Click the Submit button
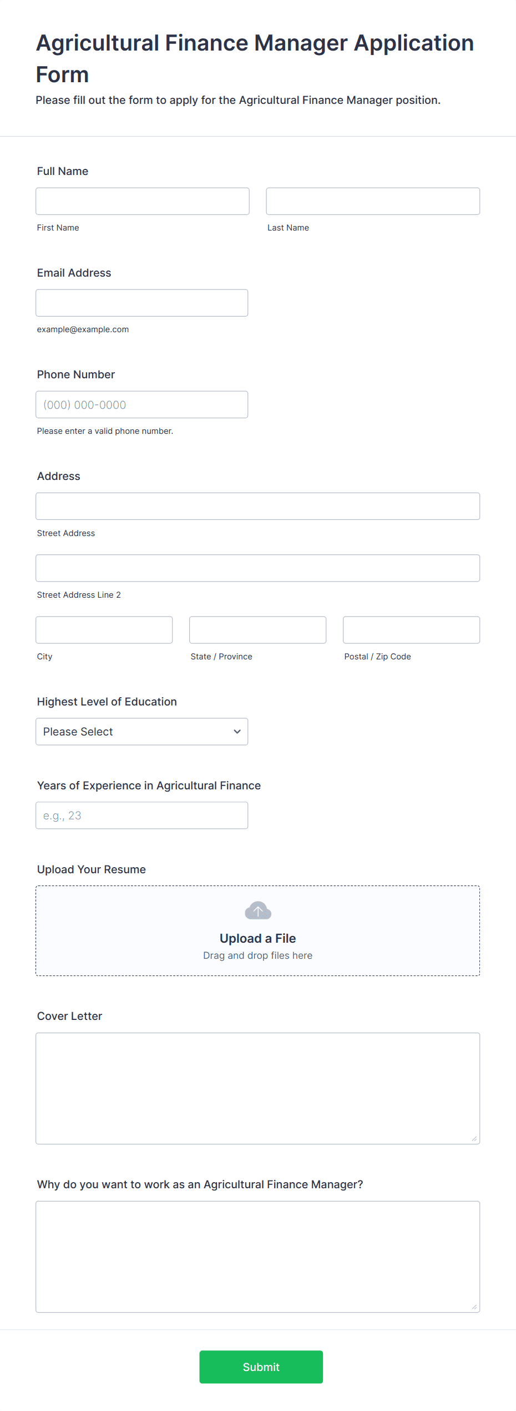 click(x=261, y=1367)
